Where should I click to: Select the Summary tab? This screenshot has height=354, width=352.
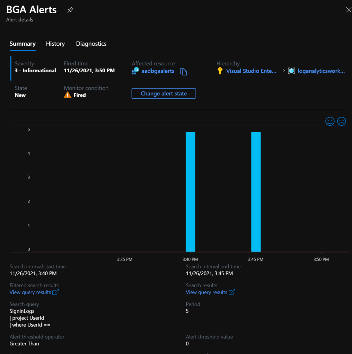click(23, 44)
